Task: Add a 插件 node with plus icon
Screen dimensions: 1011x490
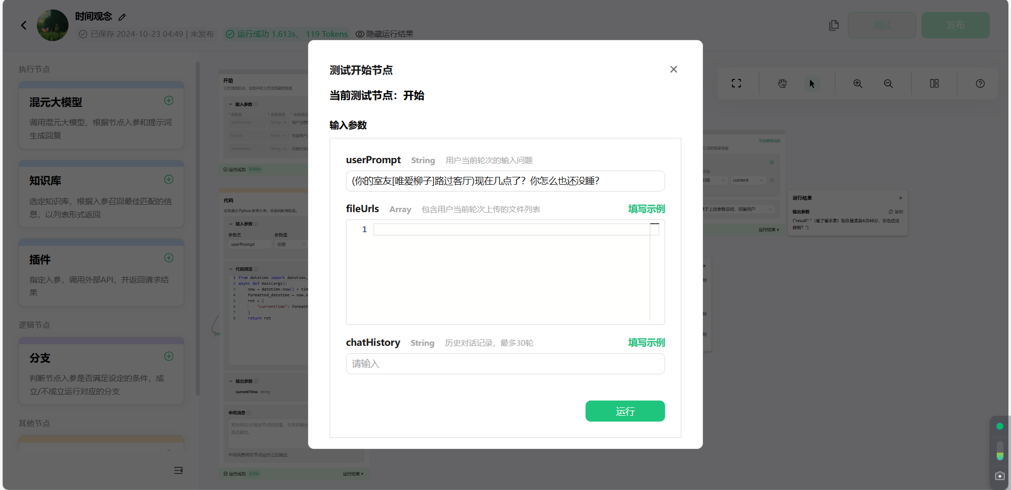Action: 169,258
